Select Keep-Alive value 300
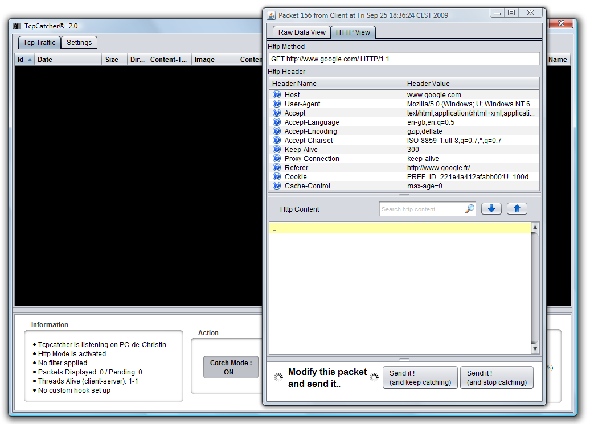The width and height of the screenshot is (590, 424). 472,149
